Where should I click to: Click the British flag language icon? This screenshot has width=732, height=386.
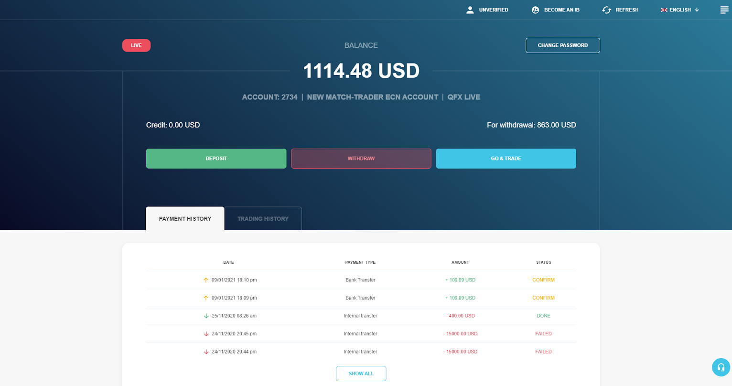click(664, 10)
